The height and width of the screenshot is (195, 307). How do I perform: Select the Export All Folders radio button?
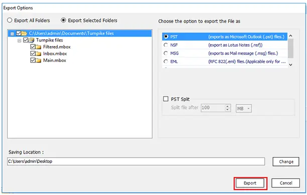(10, 20)
